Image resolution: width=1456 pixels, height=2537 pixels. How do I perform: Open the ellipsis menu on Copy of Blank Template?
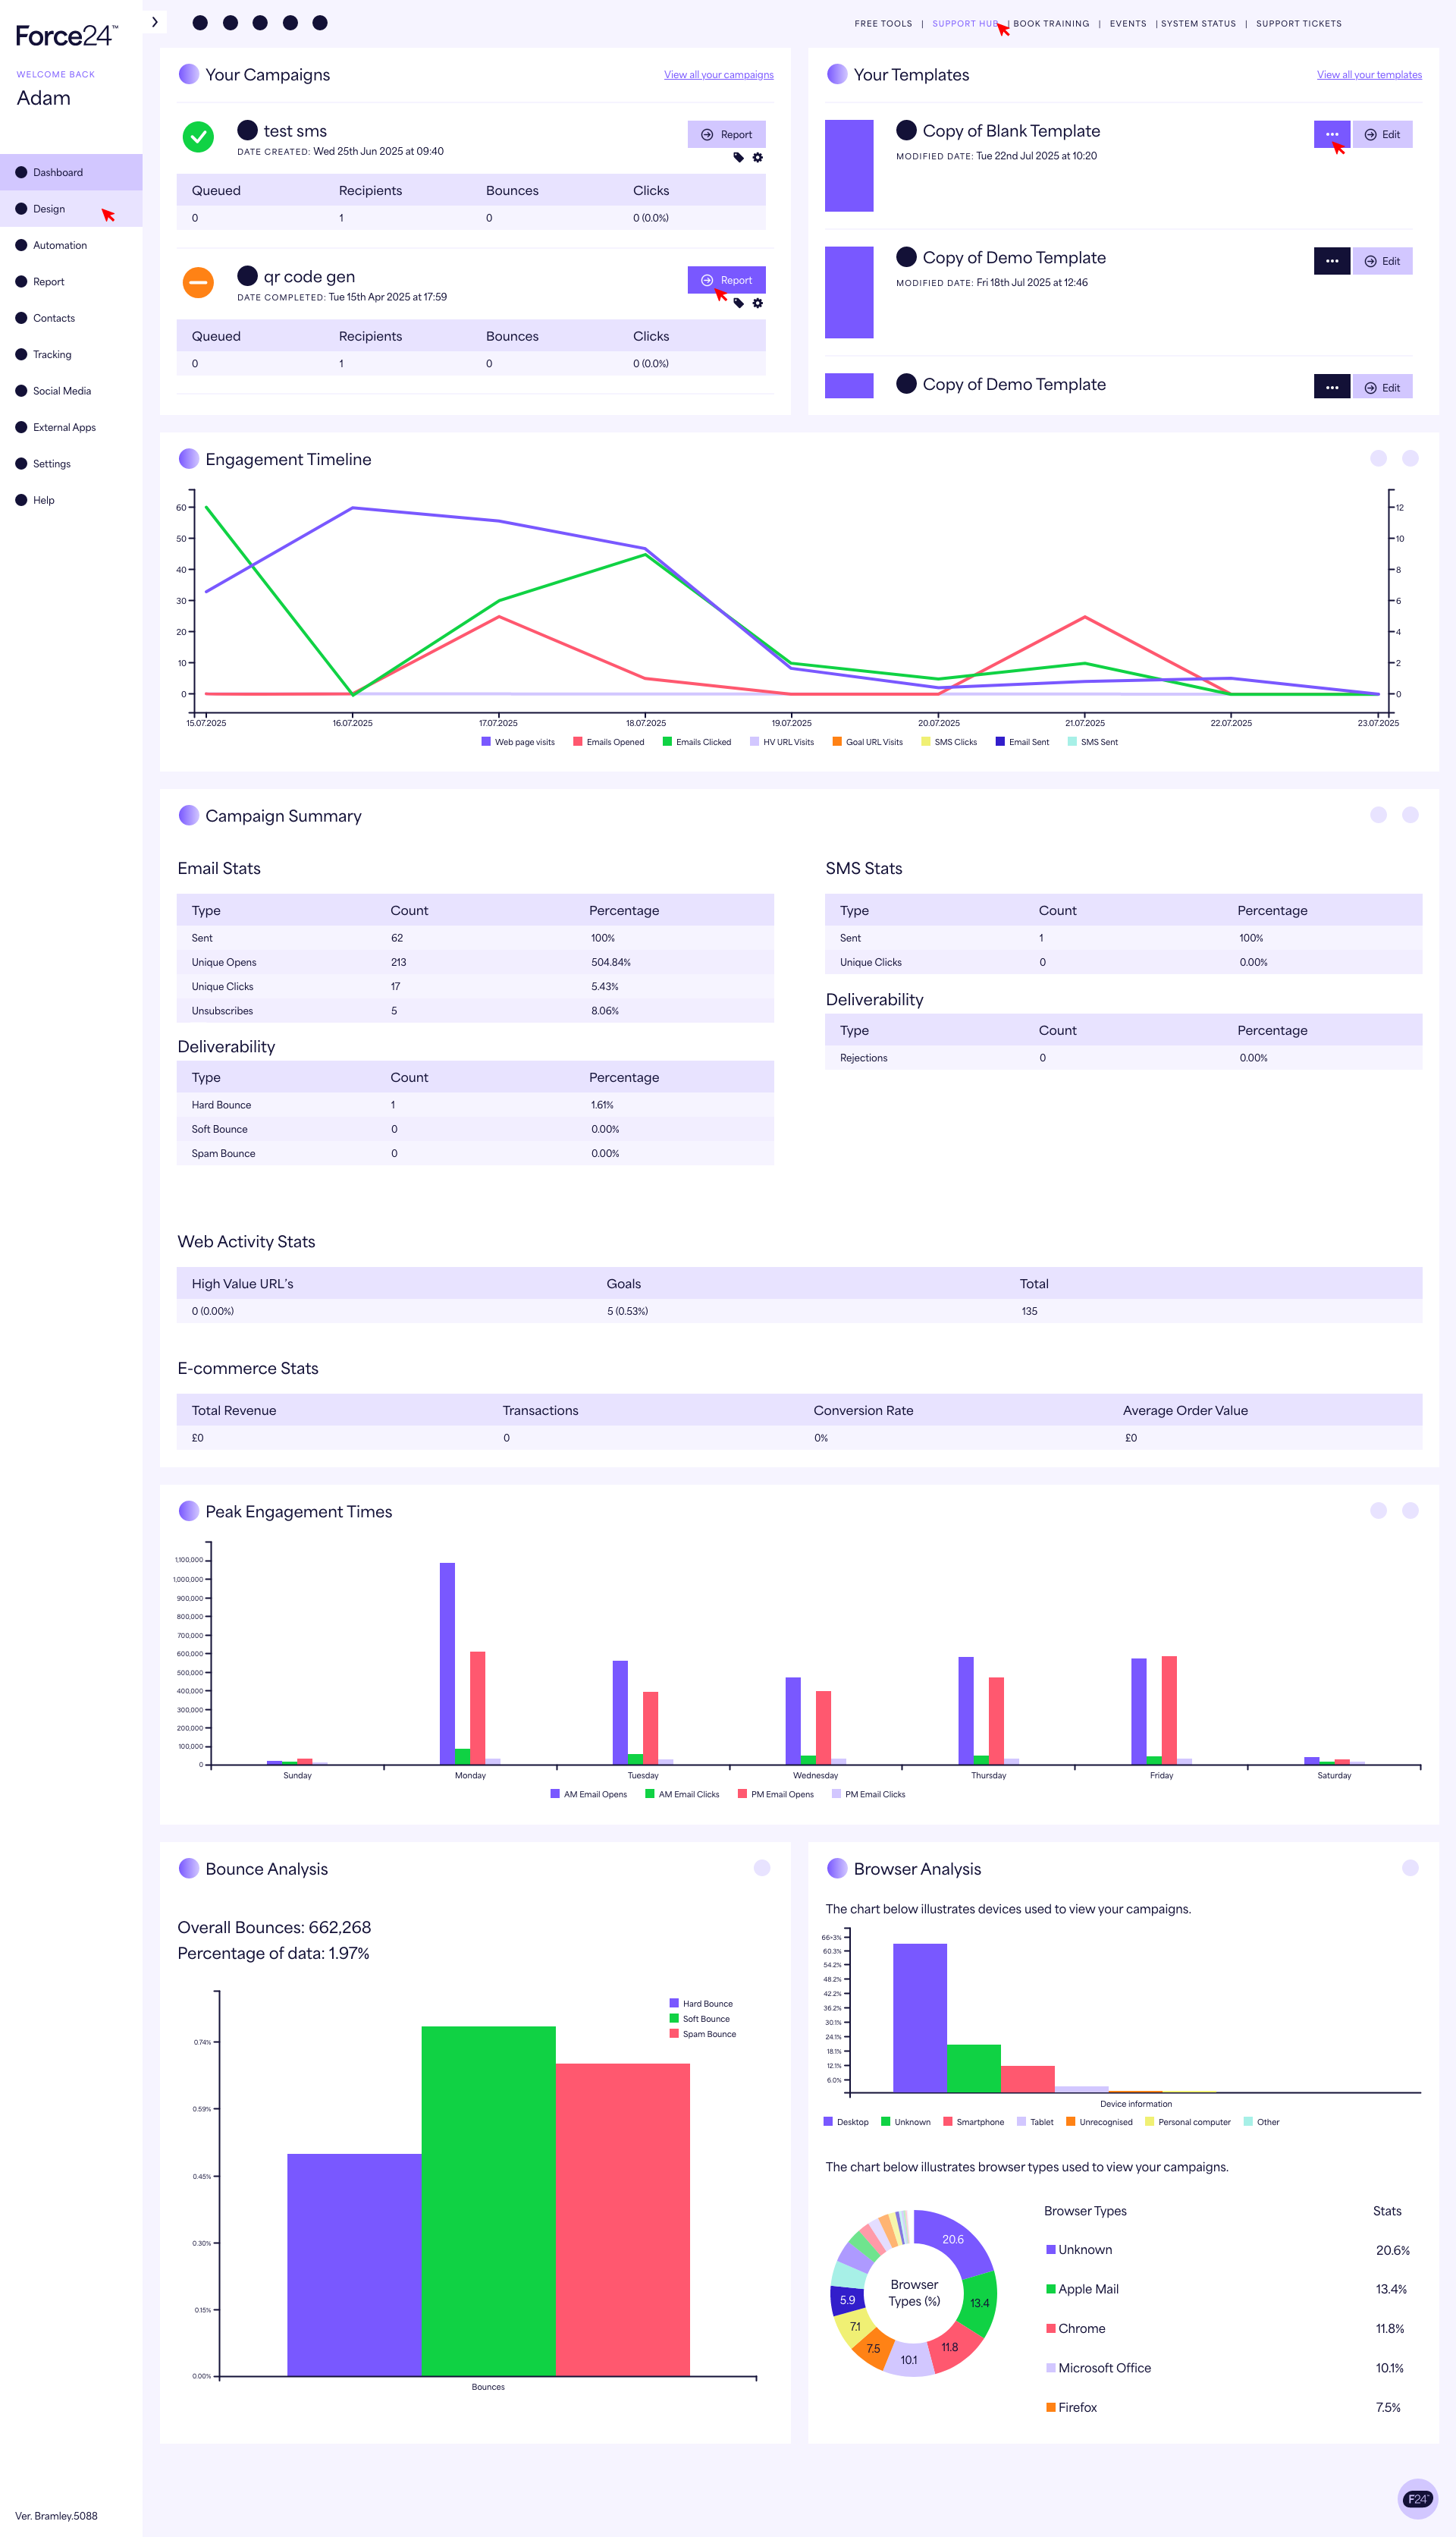(x=1331, y=134)
